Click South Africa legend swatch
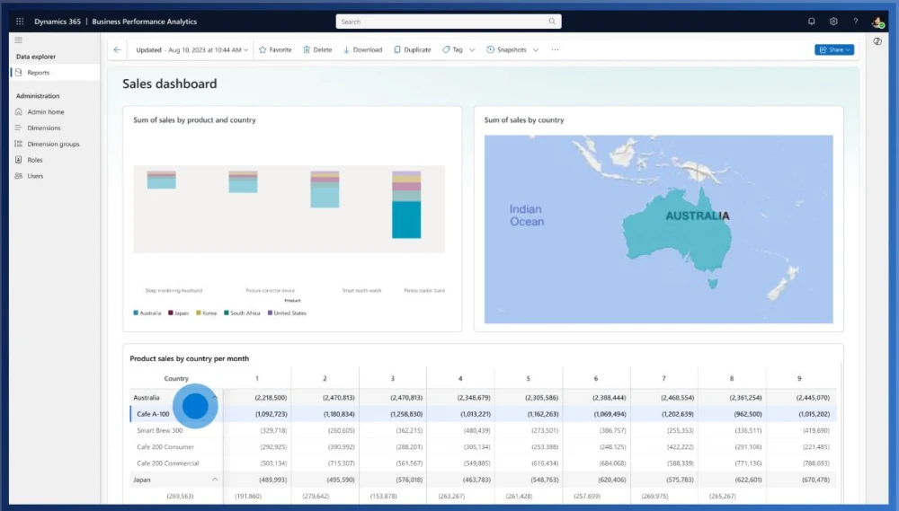This screenshot has height=511, width=899. [x=227, y=313]
